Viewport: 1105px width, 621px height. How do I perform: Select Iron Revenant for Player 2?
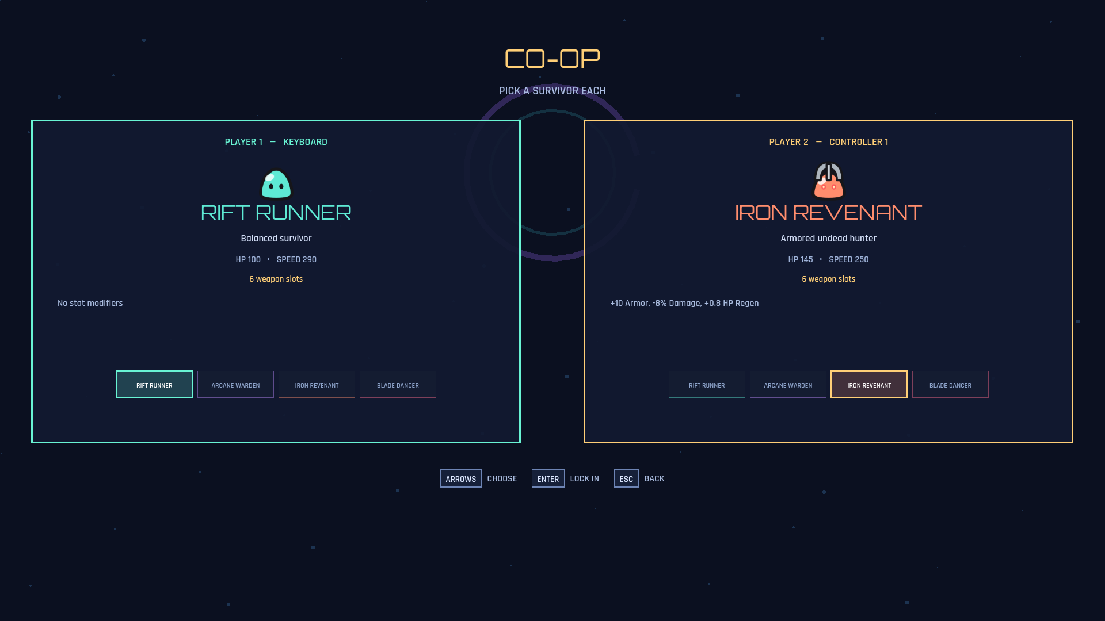[x=869, y=385]
